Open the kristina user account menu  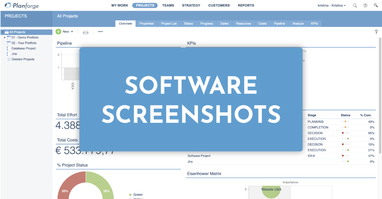(x=331, y=5)
